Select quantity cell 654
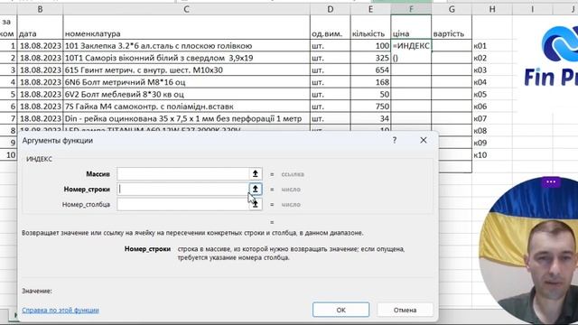Viewport: 578px width, 325px height. click(x=370, y=70)
